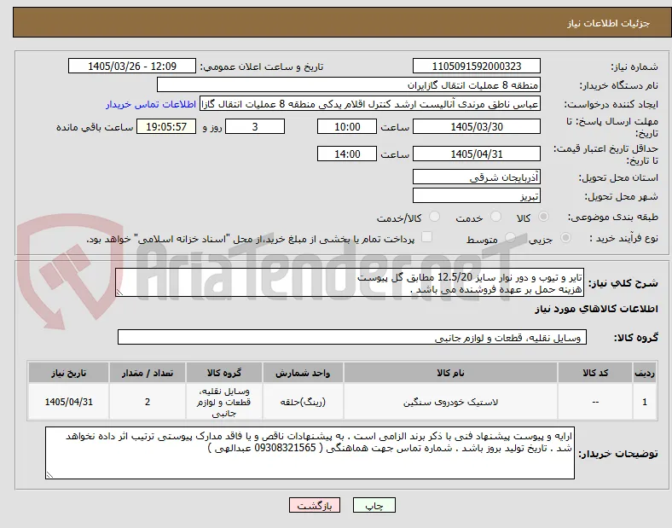Click the goods group field وسایل نقلیه، قطعات
This screenshot has height=528, width=672.
coord(352,337)
